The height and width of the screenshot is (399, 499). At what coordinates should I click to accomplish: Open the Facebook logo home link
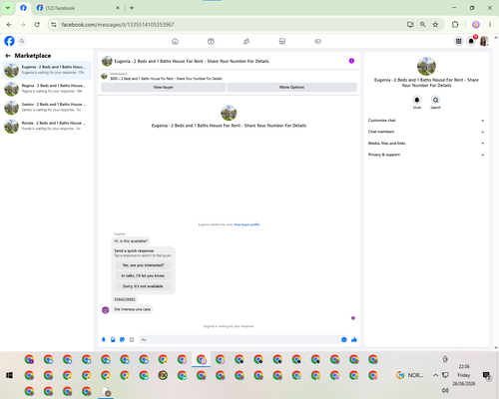[x=9, y=41]
